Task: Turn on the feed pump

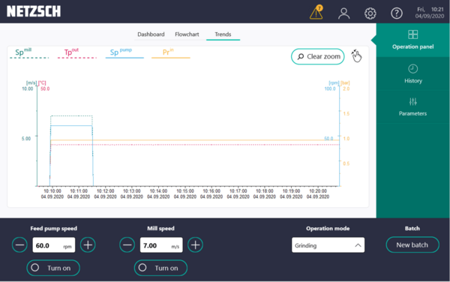Action: click(53, 268)
